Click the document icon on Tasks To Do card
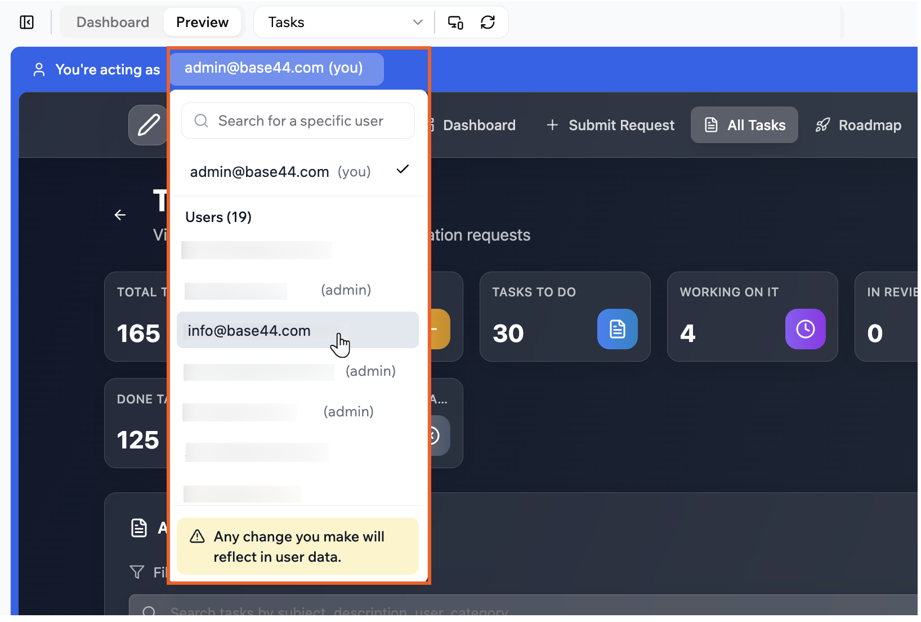921x622 pixels. point(617,330)
